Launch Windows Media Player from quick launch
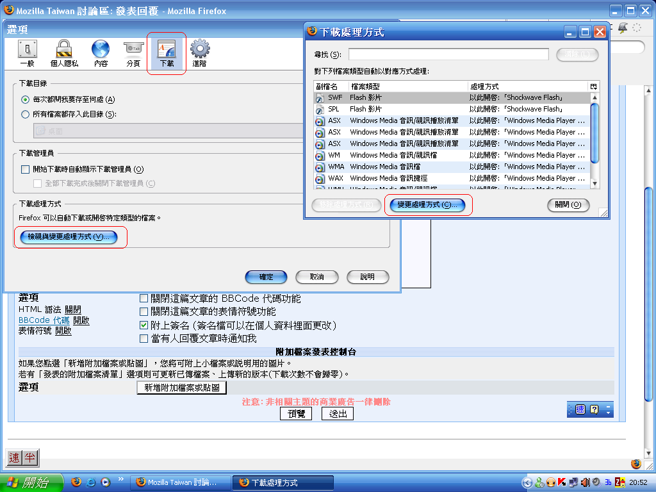Image resolution: width=656 pixels, height=492 pixels. click(106, 482)
